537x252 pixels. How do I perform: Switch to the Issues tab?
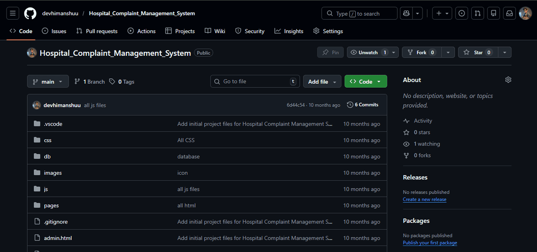click(x=54, y=31)
